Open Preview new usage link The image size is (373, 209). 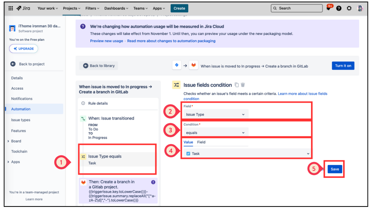coord(107,41)
